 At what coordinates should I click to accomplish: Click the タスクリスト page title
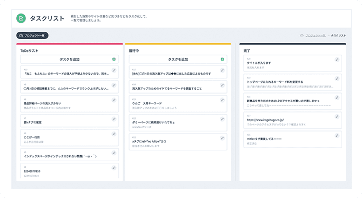(47, 18)
